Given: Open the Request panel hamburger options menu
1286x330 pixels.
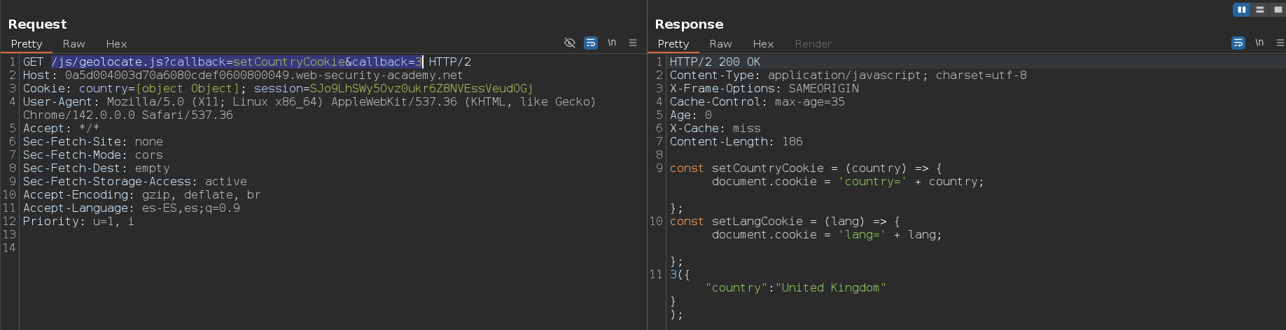Looking at the screenshot, I should pos(633,43).
